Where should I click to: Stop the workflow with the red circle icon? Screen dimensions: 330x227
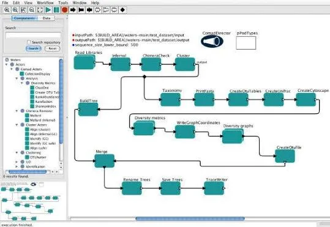(x=65, y=10)
